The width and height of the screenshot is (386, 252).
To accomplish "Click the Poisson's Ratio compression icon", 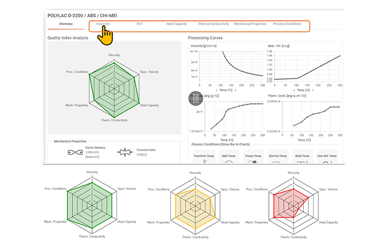I will 125,153.
